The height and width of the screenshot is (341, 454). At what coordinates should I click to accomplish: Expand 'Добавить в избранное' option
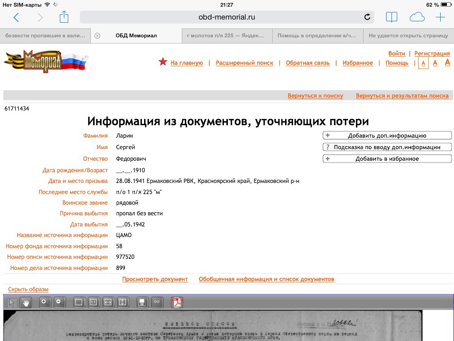point(387,159)
